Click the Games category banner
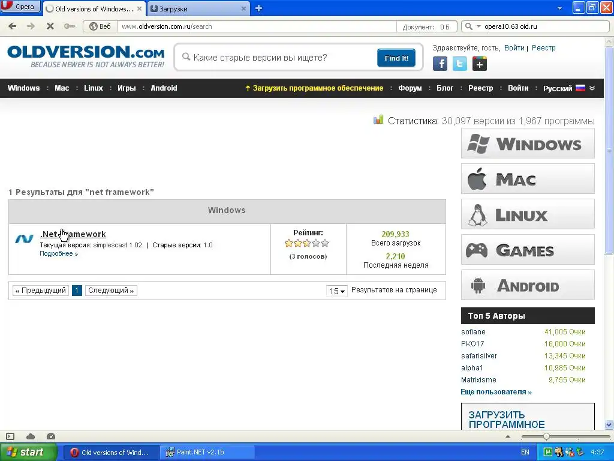The image size is (614, 461). tap(528, 249)
